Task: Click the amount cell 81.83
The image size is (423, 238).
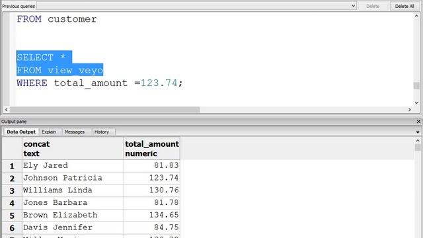Action: point(152,166)
